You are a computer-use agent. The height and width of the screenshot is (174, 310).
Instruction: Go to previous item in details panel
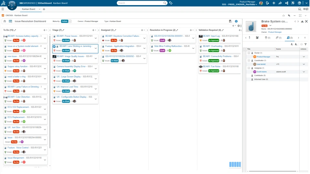click(x=295, y=21)
